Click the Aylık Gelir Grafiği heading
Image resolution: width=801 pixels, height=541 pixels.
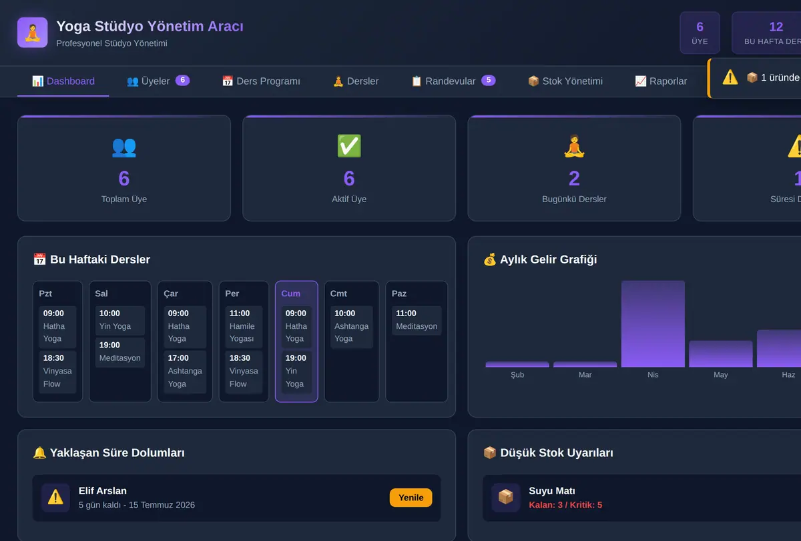pos(540,259)
